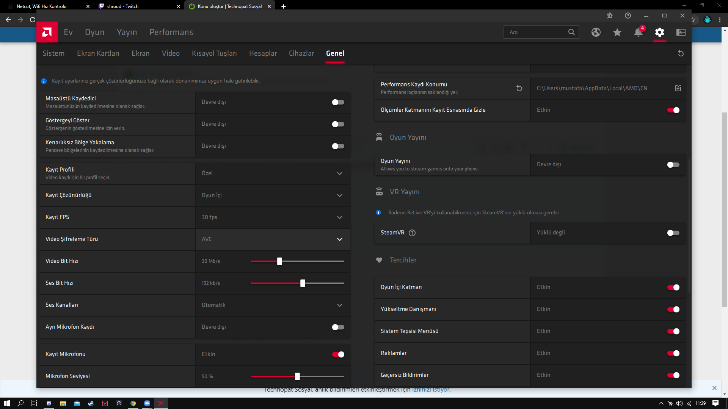The width and height of the screenshot is (728, 409).
Task: Click the bug report icon
Action: pyautogui.click(x=609, y=16)
